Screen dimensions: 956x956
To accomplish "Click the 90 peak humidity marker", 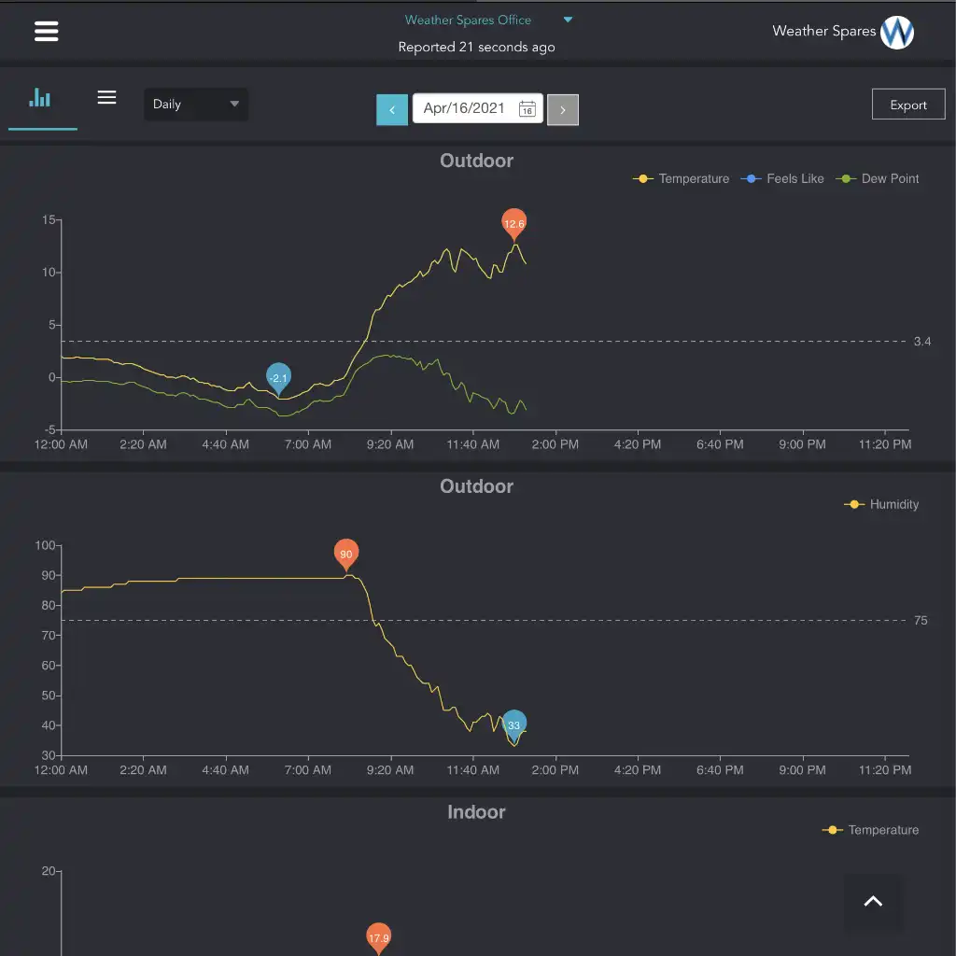I will coord(346,554).
